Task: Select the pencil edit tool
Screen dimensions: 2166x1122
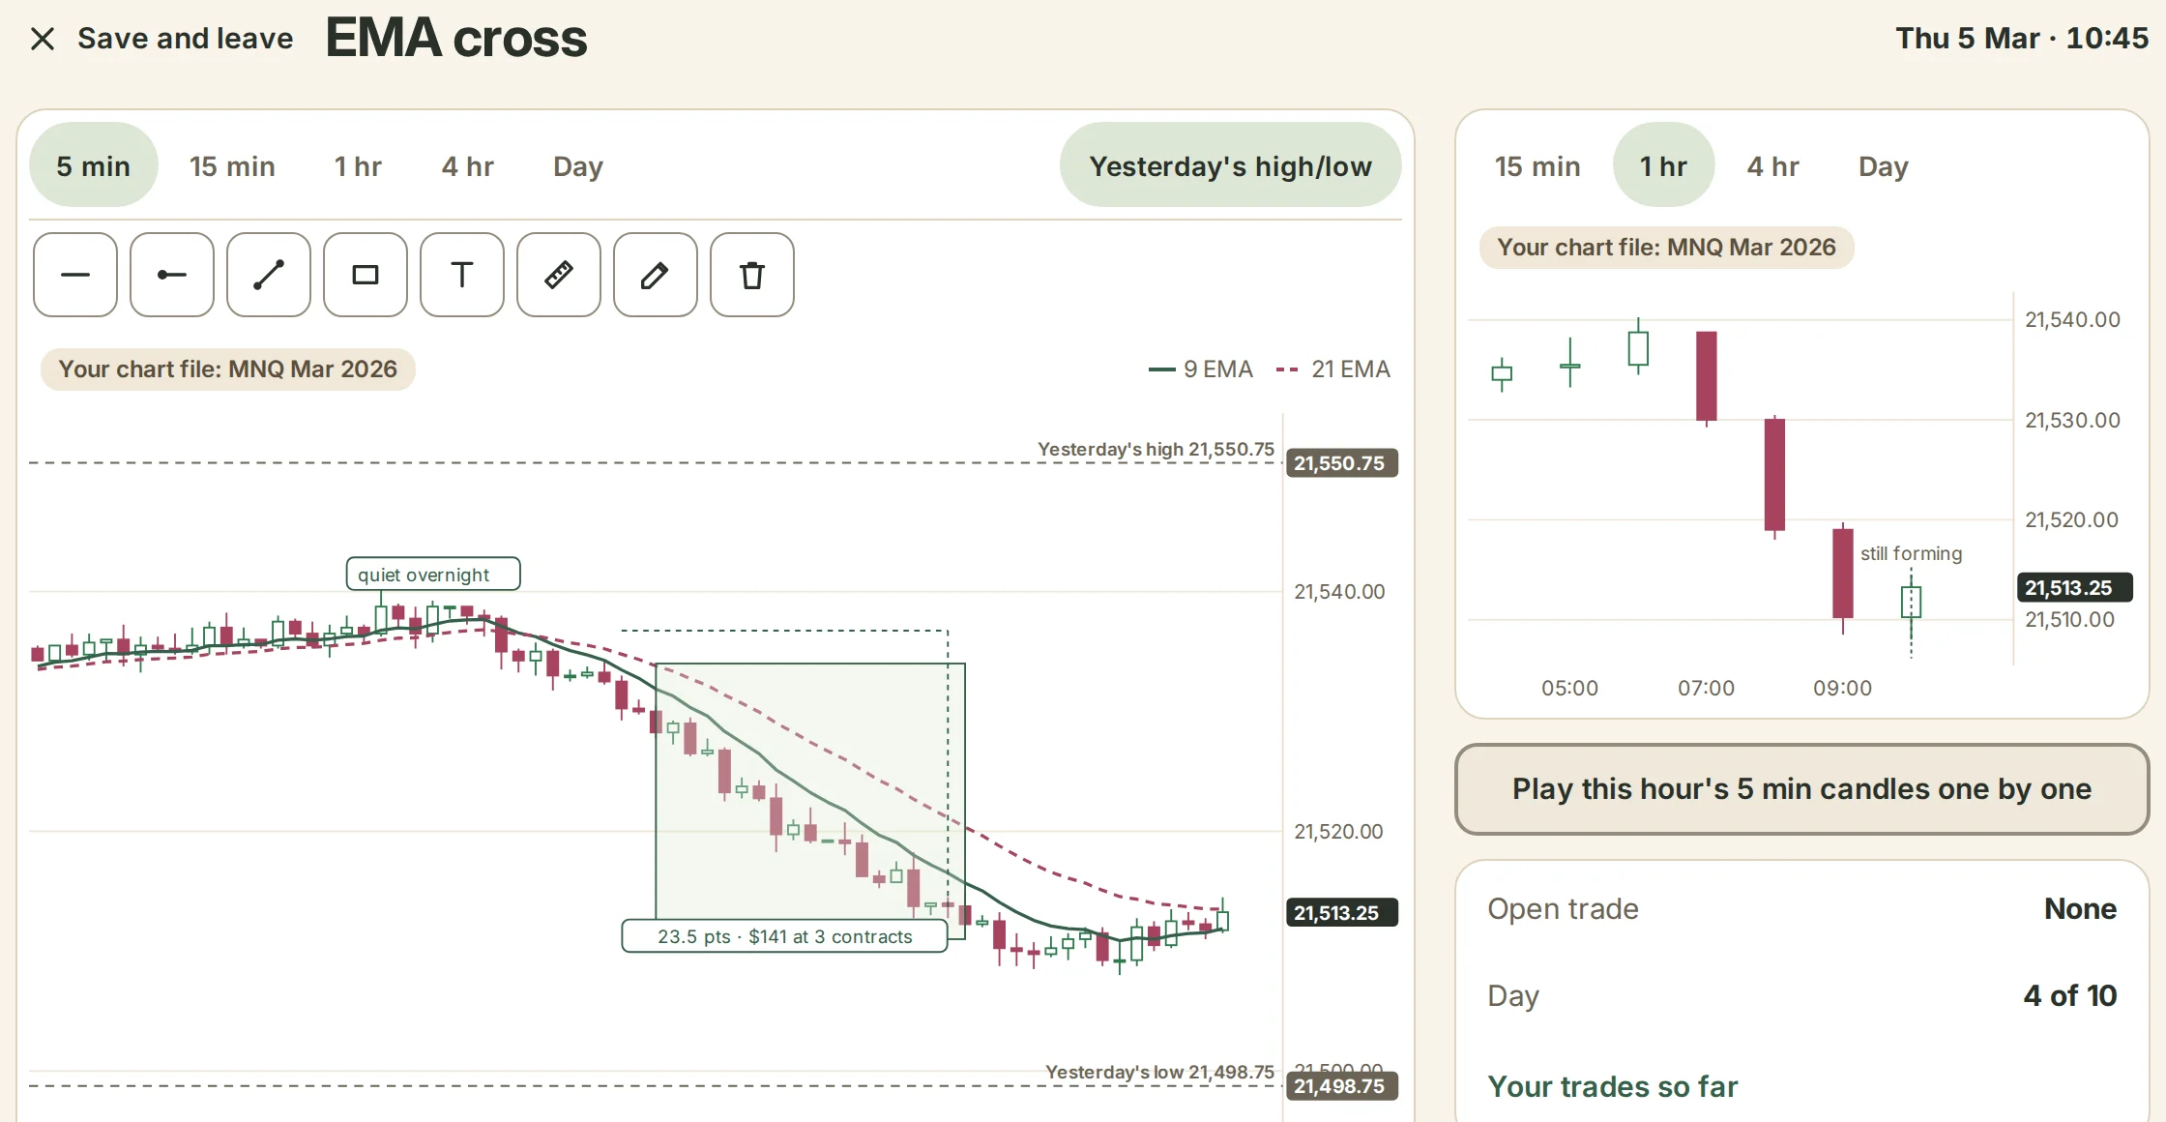Action: pyautogui.click(x=656, y=275)
